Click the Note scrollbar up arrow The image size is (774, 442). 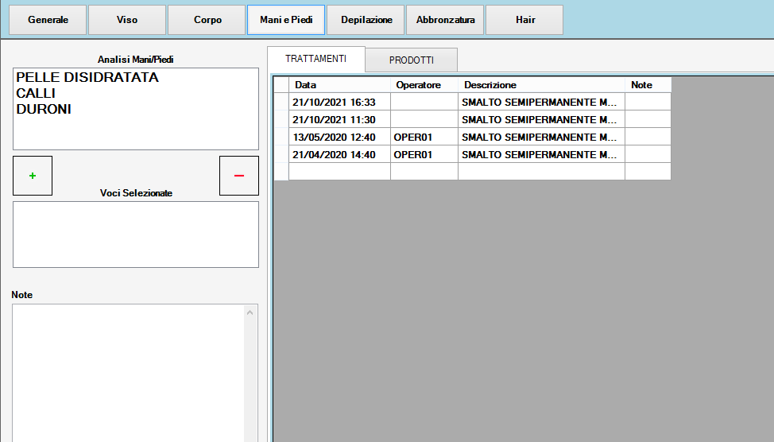(251, 312)
